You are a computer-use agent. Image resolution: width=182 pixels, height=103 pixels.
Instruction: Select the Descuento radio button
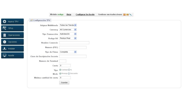[69, 73]
